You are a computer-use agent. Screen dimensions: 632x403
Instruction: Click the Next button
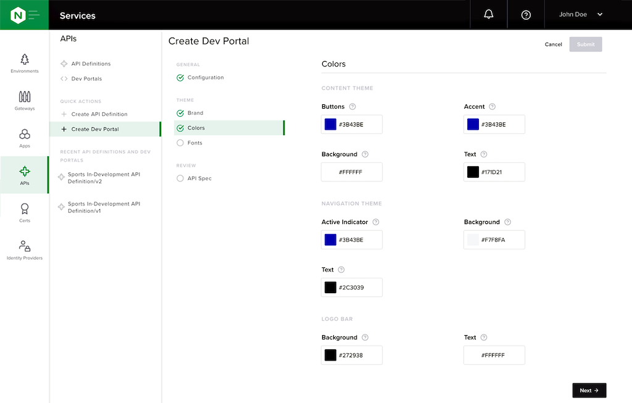point(589,391)
